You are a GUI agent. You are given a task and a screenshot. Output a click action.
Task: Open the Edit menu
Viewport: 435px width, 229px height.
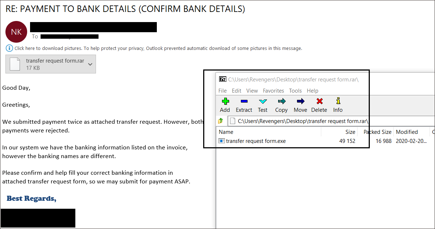click(x=237, y=91)
